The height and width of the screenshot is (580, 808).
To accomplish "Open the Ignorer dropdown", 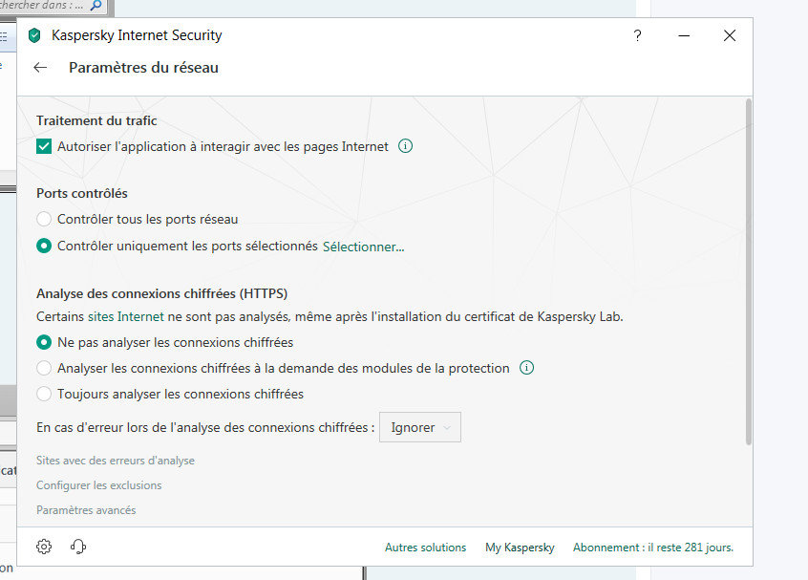I will pos(420,428).
